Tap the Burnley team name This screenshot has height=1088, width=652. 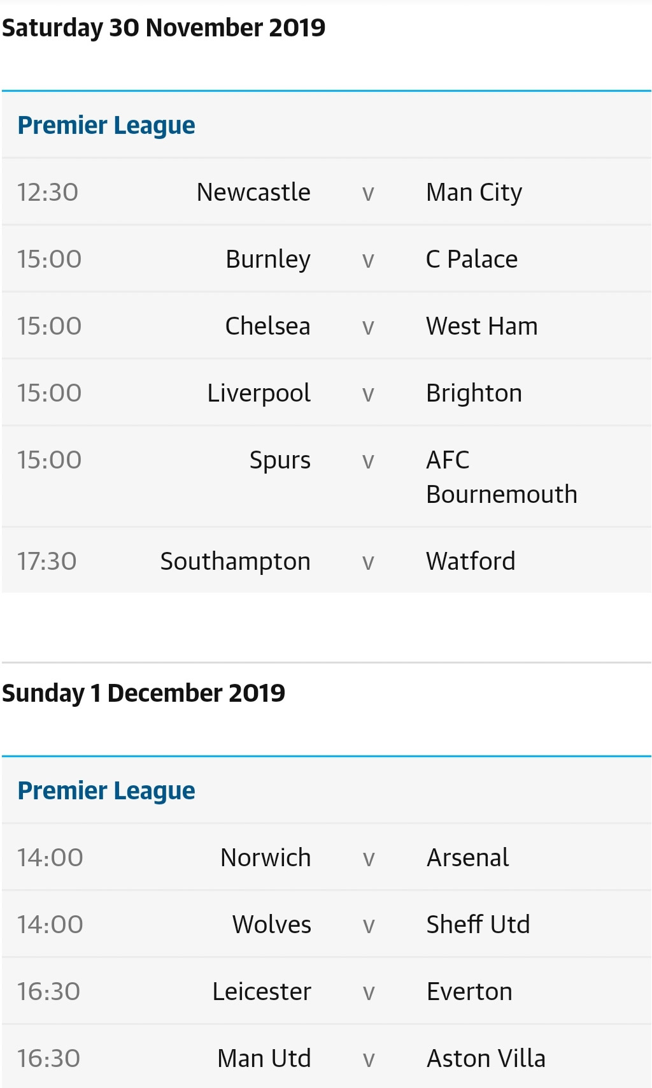pos(268,259)
